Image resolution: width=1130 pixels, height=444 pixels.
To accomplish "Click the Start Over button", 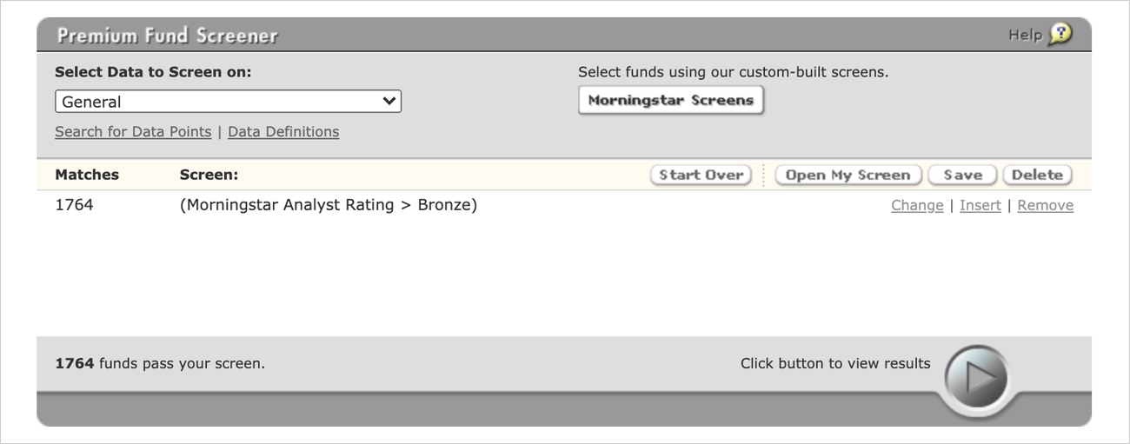I will coord(701,175).
